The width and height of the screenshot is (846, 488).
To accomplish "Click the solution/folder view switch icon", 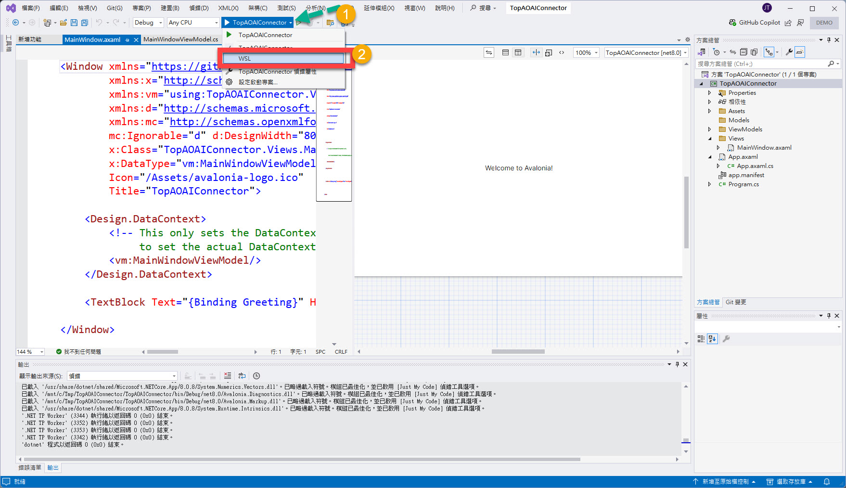I will tap(702, 52).
